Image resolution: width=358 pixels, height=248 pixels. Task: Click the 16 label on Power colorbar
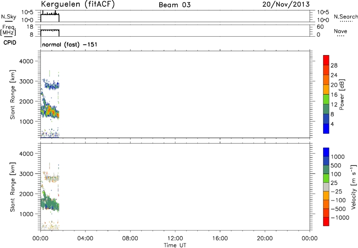coord(334,95)
